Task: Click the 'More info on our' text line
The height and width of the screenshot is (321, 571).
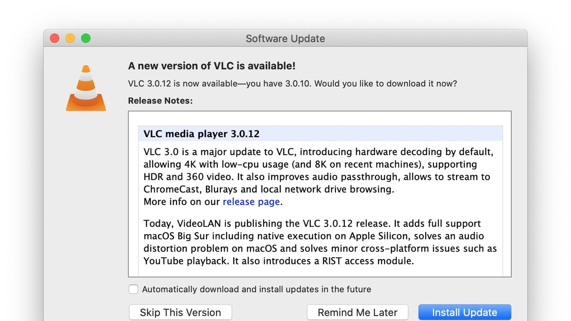Action: point(182,202)
